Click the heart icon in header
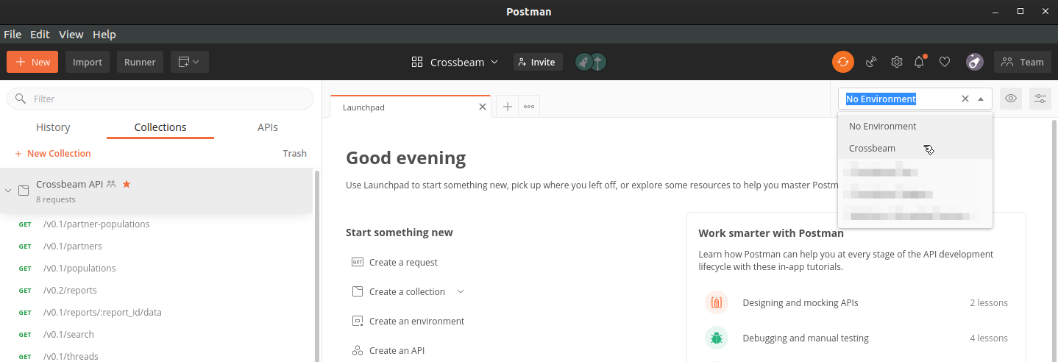The height and width of the screenshot is (362, 1058). coord(945,62)
